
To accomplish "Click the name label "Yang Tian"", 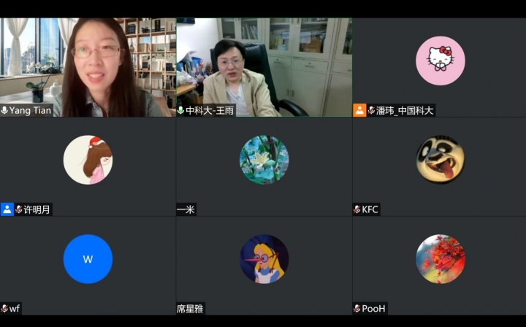I will pyautogui.click(x=30, y=110).
